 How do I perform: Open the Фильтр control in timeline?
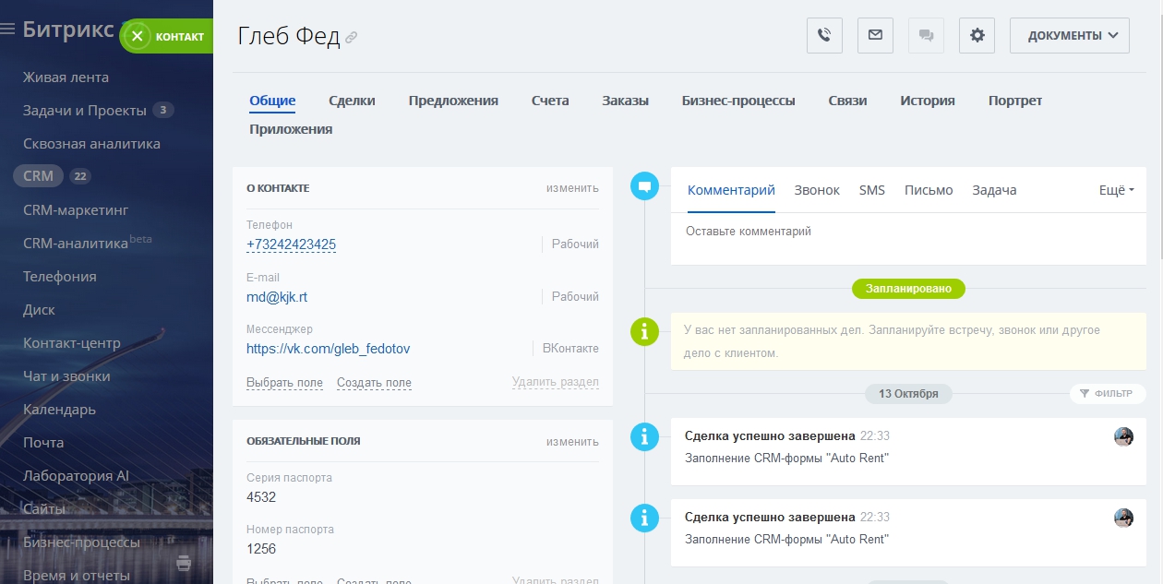tap(1107, 394)
